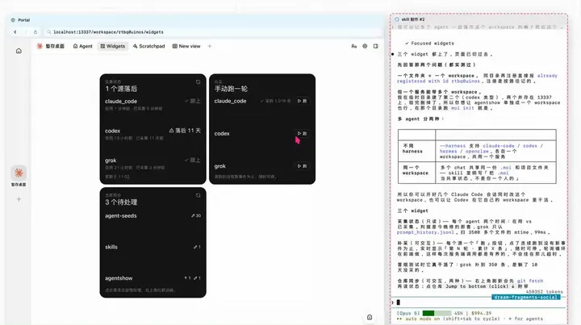This screenshot has height=325, width=581.
Task: Switch to the Agent tab
Action: click(82, 46)
